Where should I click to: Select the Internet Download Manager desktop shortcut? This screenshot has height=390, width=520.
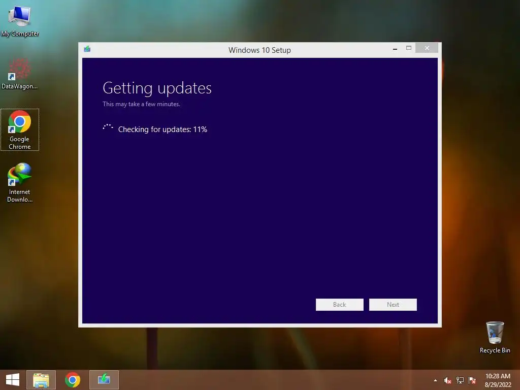click(x=20, y=182)
